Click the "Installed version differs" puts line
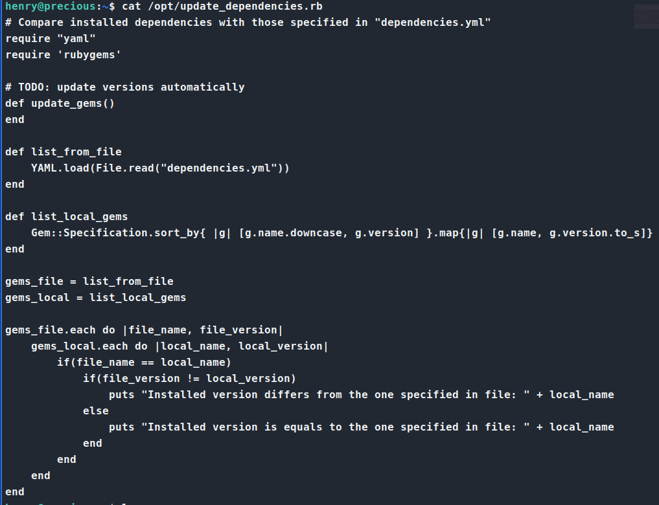Image resolution: width=659 pixels, height=505 pixels. coord(361,395)
